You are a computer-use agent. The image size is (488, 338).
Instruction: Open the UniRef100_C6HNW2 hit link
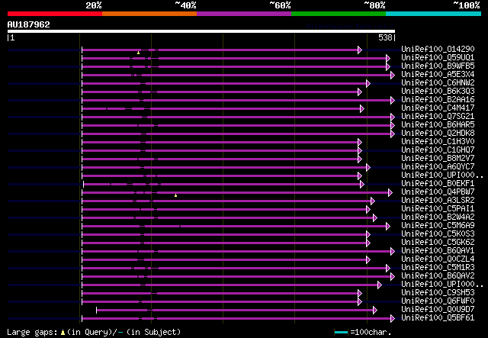pyautogui.click(x=438, y=82)
